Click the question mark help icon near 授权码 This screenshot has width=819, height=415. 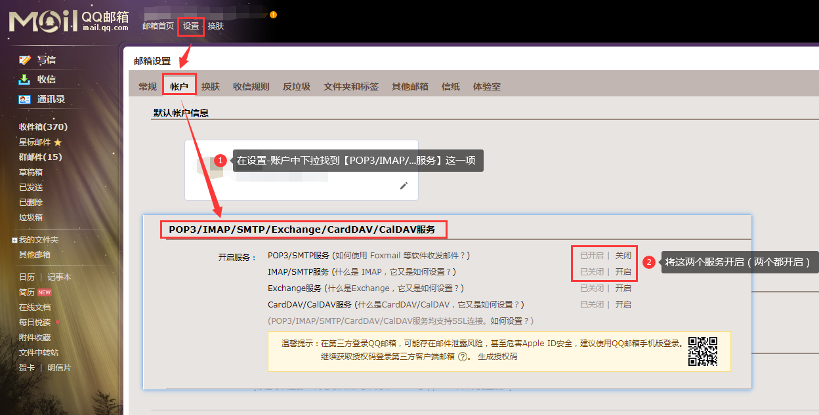coord(463,357)
